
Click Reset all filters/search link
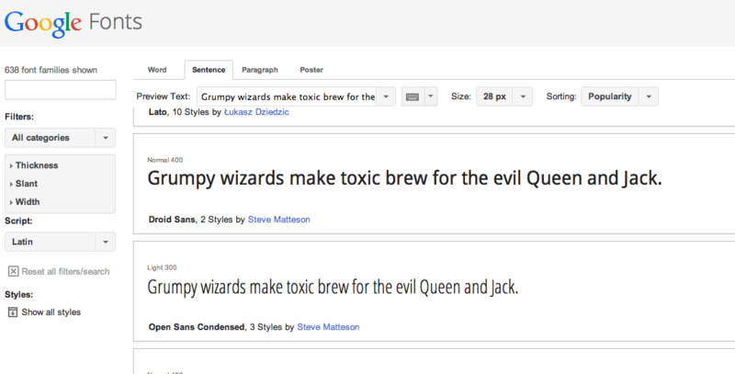(x=65, y=271)
